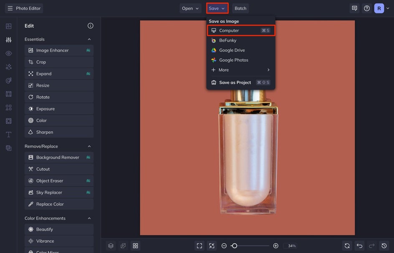Collapse the Remove/Replace section
This screenshot has width=394, height=253.
click(x=89, y=146)
